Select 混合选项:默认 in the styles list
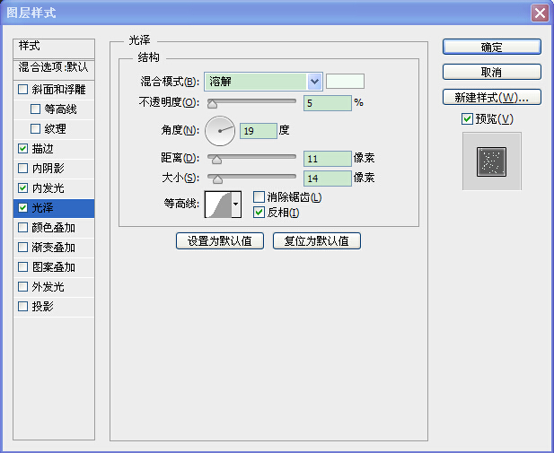The height and width of the screenshot is (453, 554). point(54,67)
